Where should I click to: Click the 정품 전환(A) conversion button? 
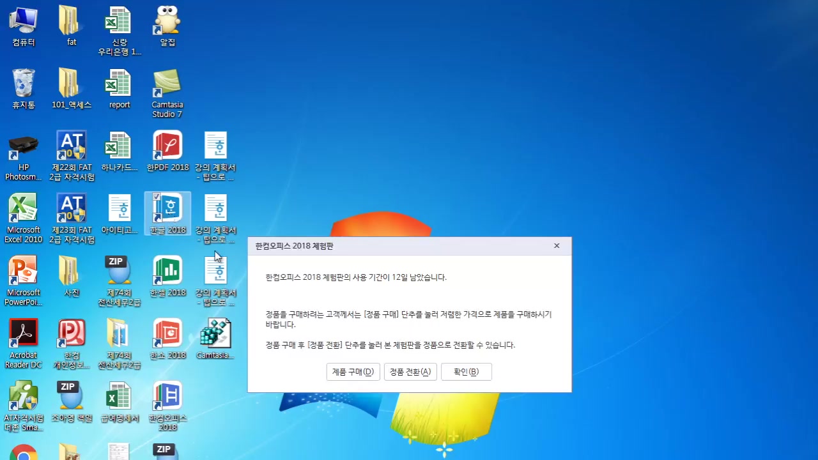tap(410, 371)
